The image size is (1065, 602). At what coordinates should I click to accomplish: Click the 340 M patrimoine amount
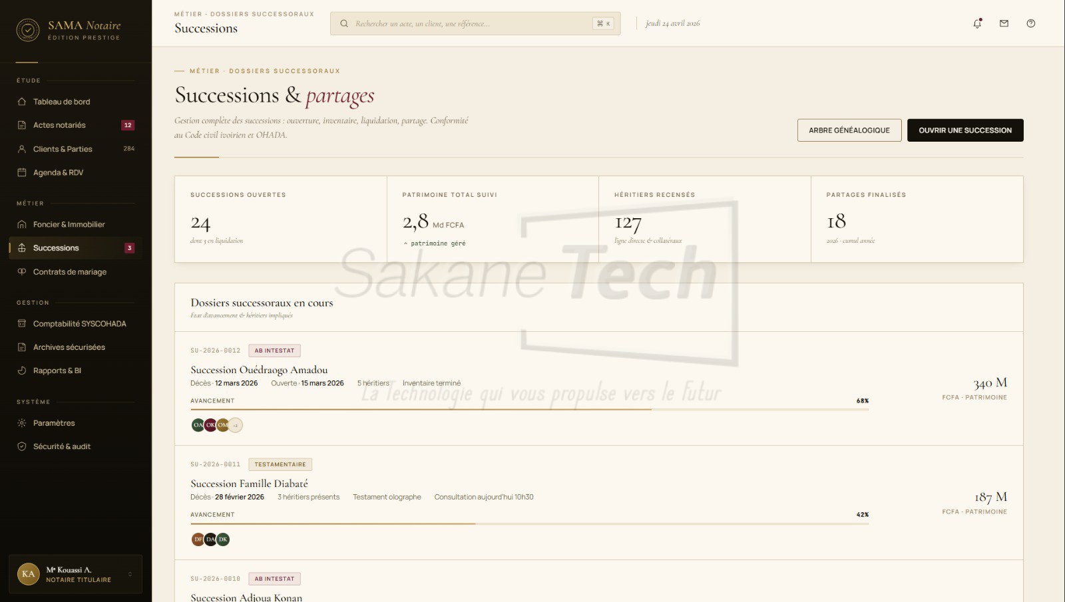click(990, 383)
